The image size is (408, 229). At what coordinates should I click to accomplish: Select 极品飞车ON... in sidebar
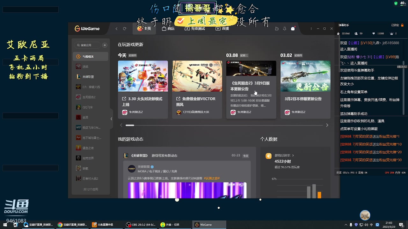tap(91, 128)
